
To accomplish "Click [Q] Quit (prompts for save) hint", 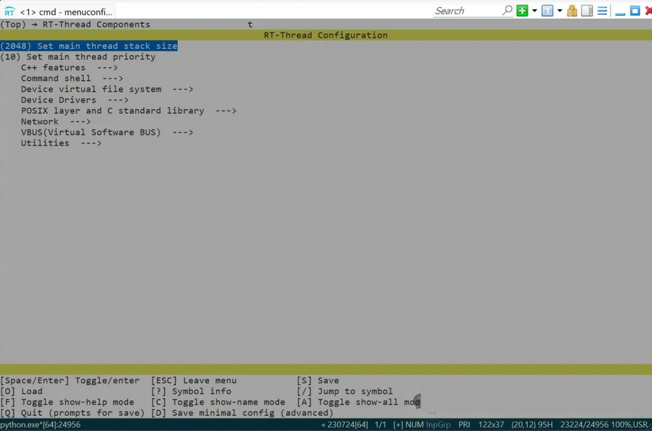I will click(x=72, y=413).
